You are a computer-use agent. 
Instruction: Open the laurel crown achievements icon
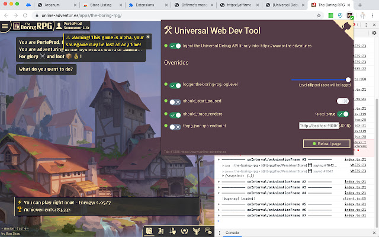point(184,231)
